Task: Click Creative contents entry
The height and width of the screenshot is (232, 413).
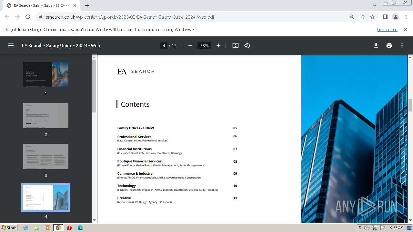Action: coord(124,198)
